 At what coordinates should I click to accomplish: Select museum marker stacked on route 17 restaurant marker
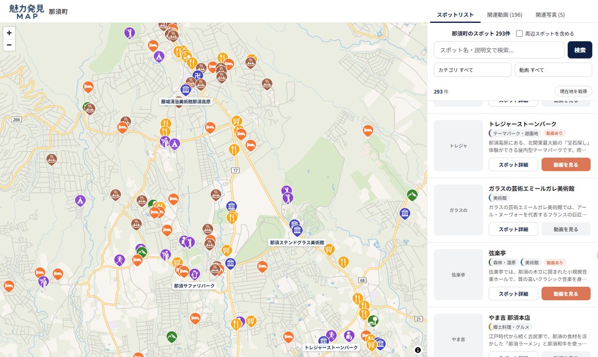(231, 207)
